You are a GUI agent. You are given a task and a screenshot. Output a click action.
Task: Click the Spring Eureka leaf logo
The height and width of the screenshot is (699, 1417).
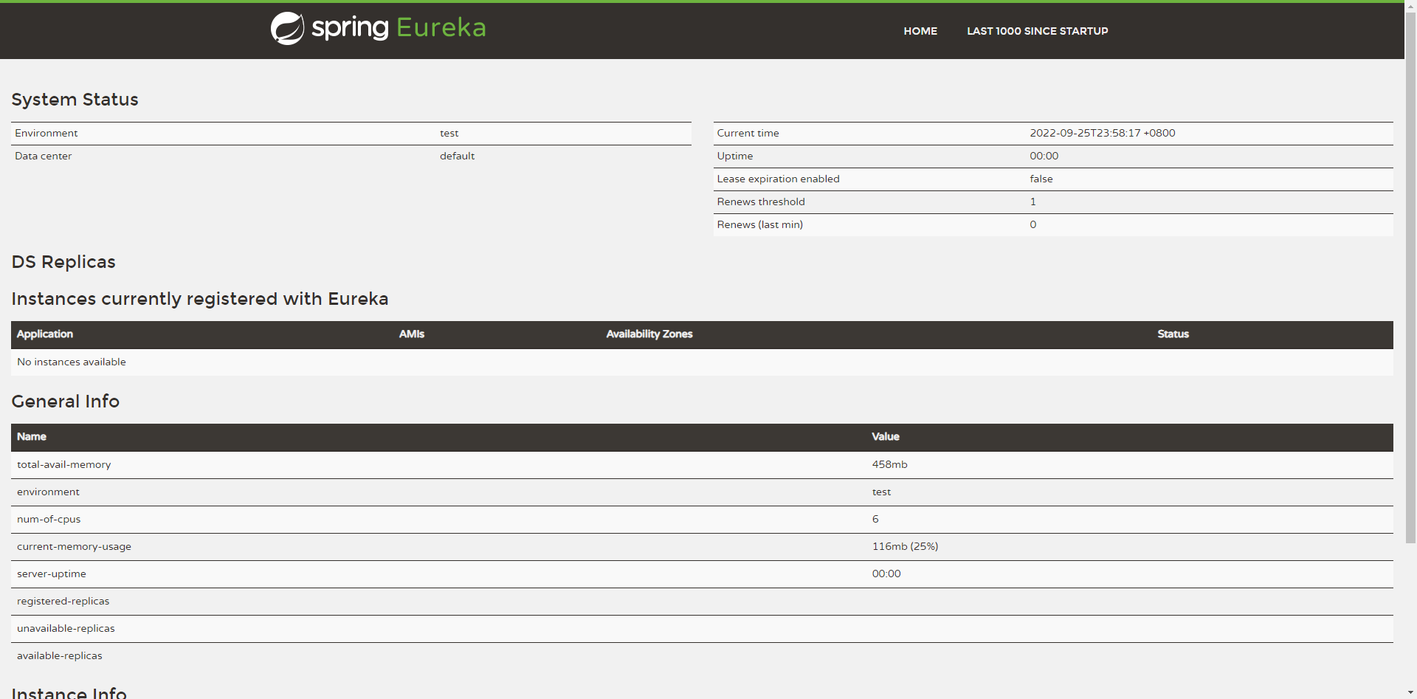coord(287,29)
